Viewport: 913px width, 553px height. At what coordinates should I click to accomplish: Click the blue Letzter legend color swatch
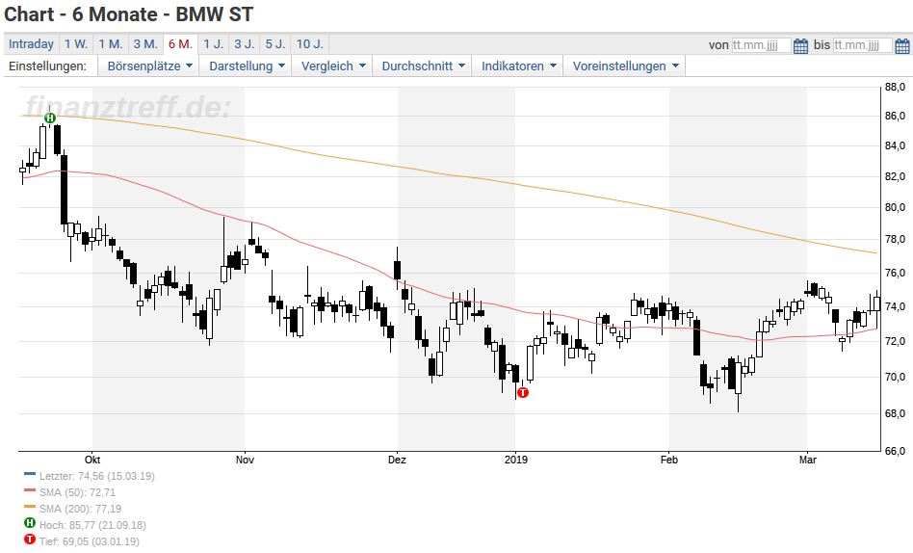(30, 475)
